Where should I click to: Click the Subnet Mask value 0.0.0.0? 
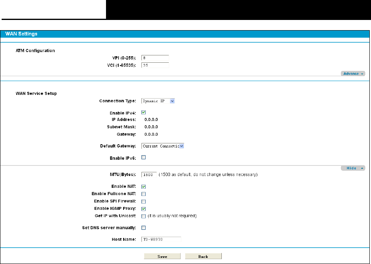(x=151, y=127)
